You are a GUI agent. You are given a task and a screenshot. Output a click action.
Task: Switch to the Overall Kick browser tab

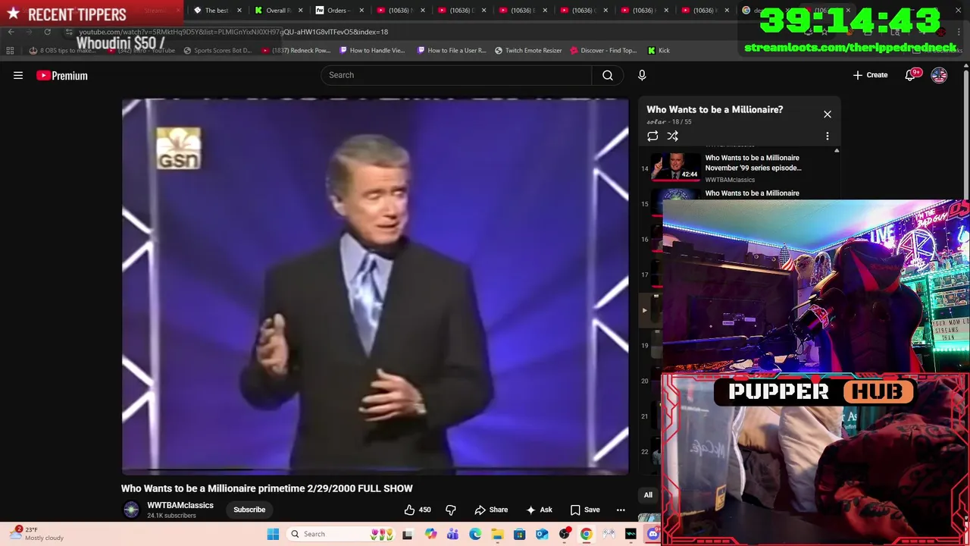(x=278, y=11)
